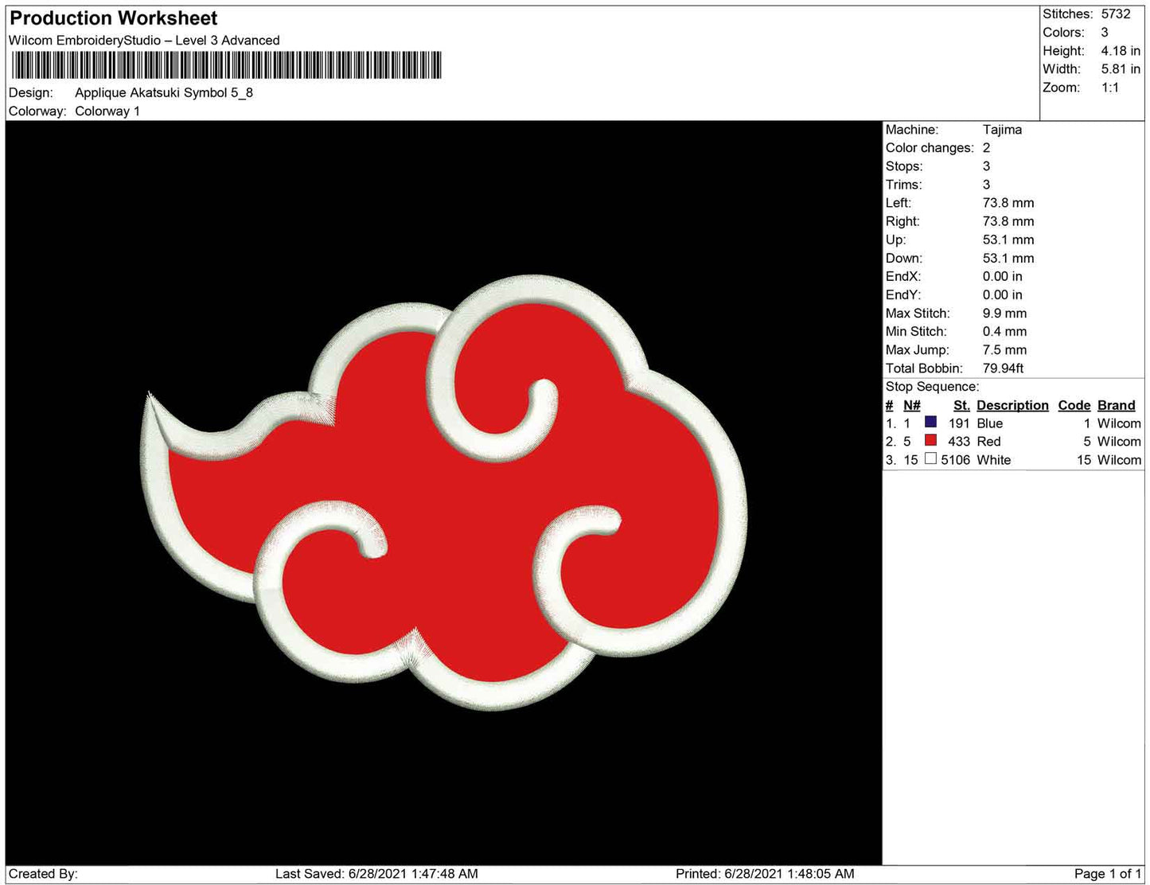The height and width of the screenshot is (885, 1150).
Task: Click stitch count '5106' in the White row
Action: point(955,460)
